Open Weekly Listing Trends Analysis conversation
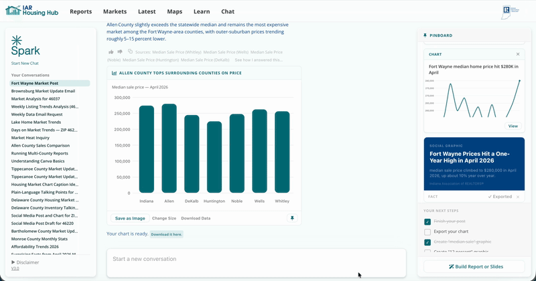The width and height of the screenshot is (536, 281). 44,106
